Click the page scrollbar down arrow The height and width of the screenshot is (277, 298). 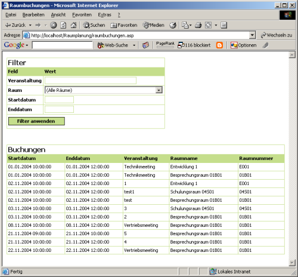[292, 263]
